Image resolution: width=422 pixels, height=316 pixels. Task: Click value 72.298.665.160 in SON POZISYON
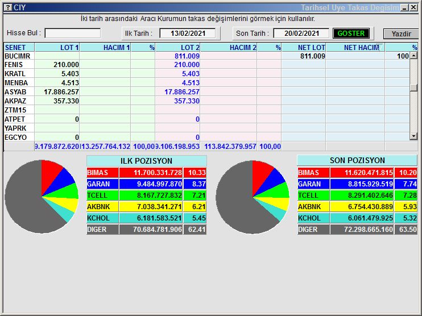(x=369, y=230)
